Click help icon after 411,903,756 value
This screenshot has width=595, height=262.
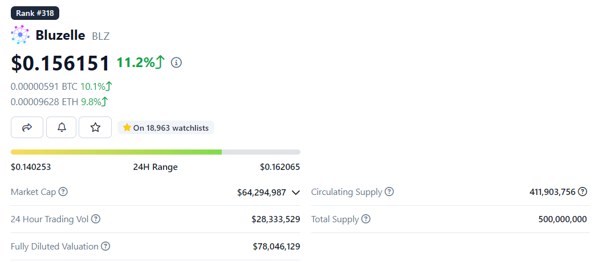coord(582,192)
